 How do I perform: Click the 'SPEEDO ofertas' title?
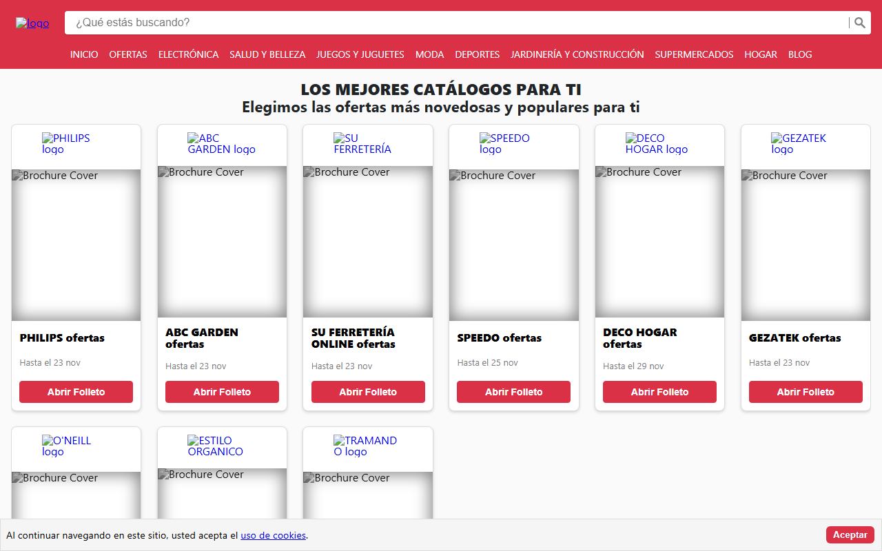pos(500,338)
